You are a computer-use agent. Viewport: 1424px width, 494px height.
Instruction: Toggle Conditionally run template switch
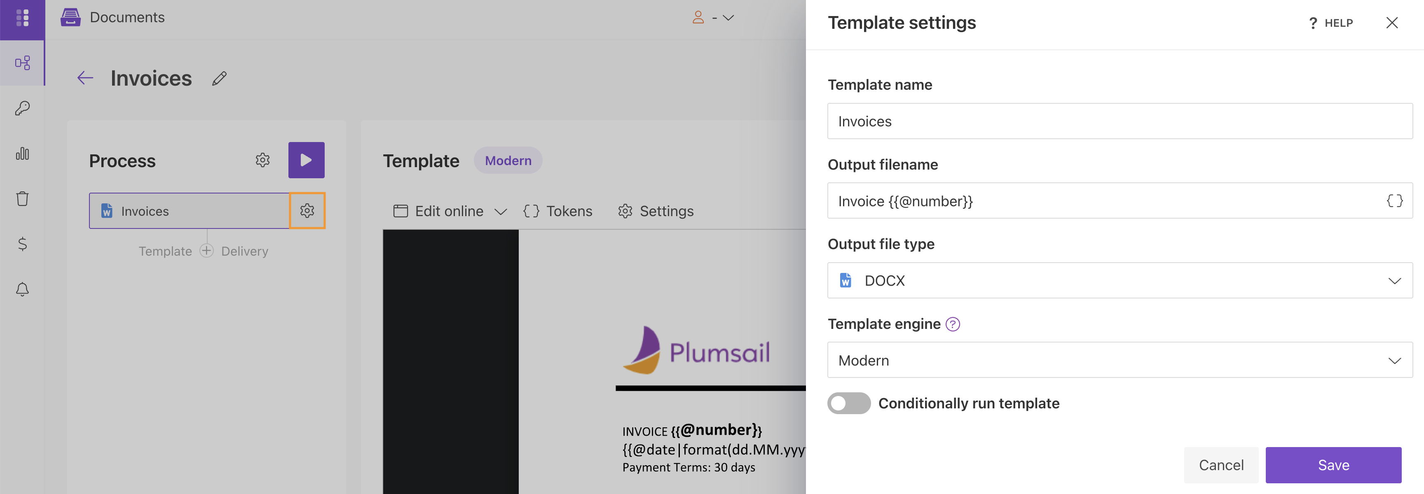[848, 403]
